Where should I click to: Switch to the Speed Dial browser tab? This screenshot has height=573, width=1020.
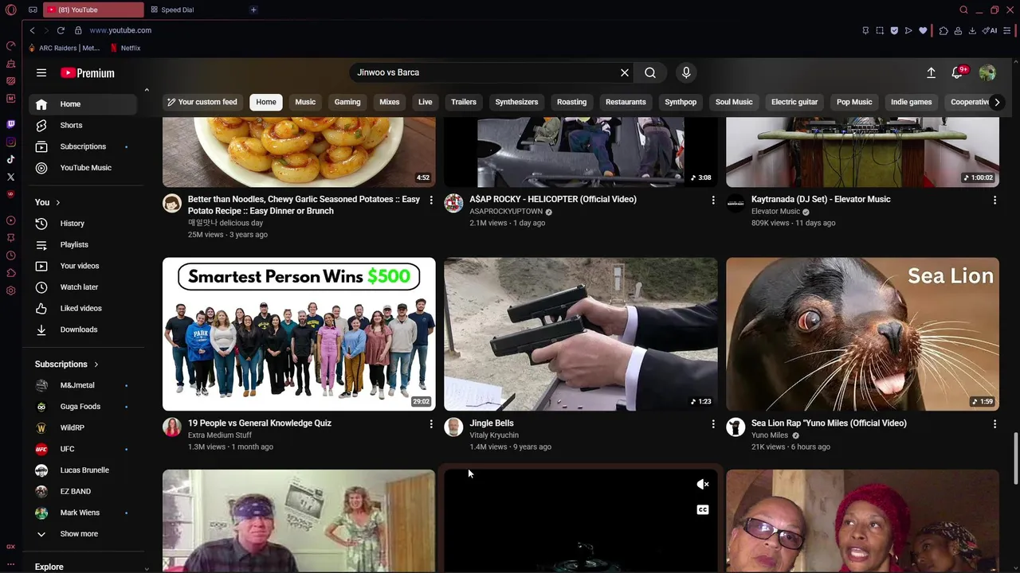[x=195, y=10]
